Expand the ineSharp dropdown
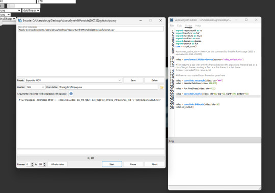This screenshot has width=275, height=193. [x=8, y=18]
